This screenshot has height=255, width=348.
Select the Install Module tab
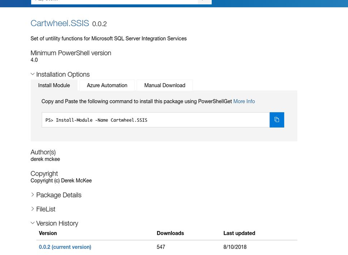(x=54, y=85)
